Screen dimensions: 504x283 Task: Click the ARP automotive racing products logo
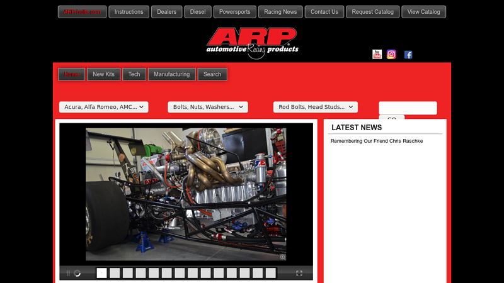253,43
